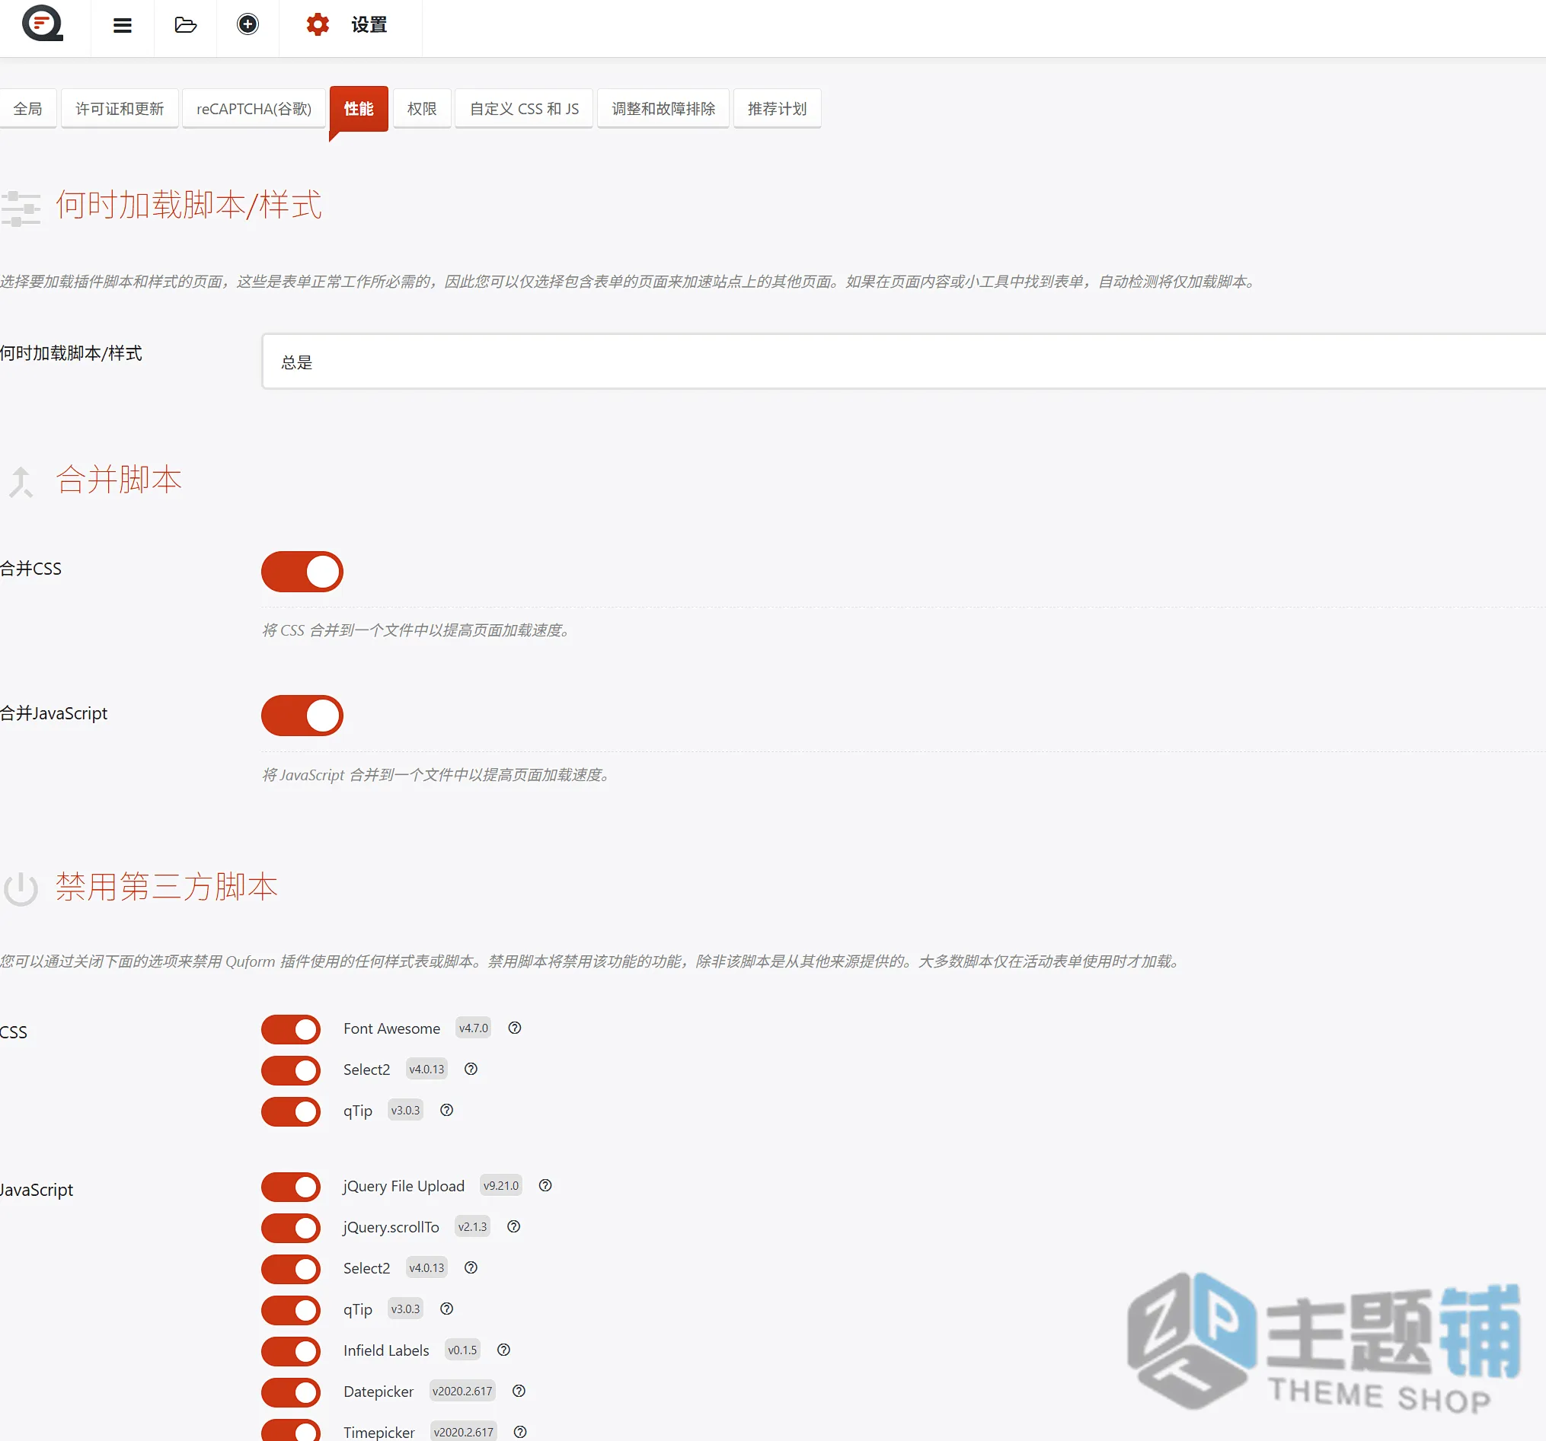1546x1441 pixels.
Task: Disable jQuery File Upload script toggle
Action: pos(291,1187)
